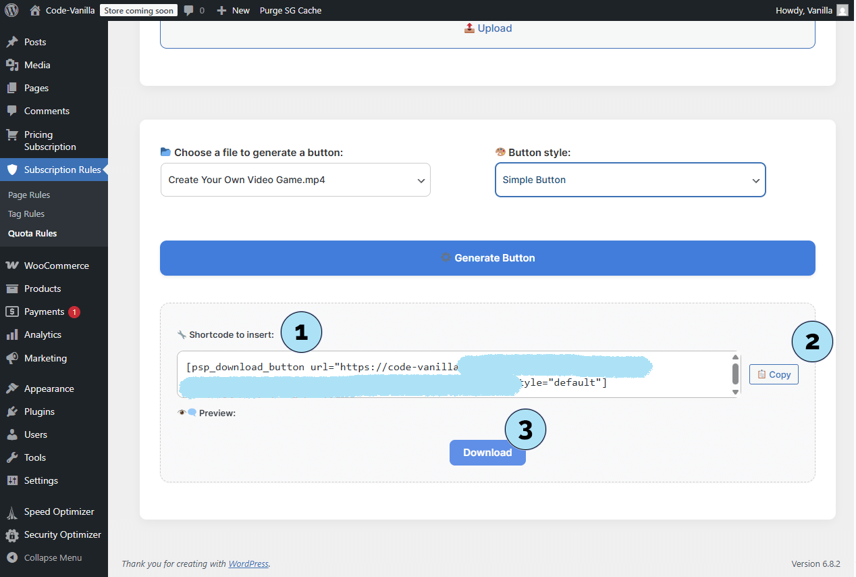Click the Analytics bar chart icon
This screenshot has width=856, height=577.
[12, 334]
